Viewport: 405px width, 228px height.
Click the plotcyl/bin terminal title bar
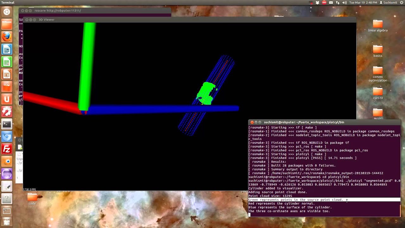pos(324,122)
